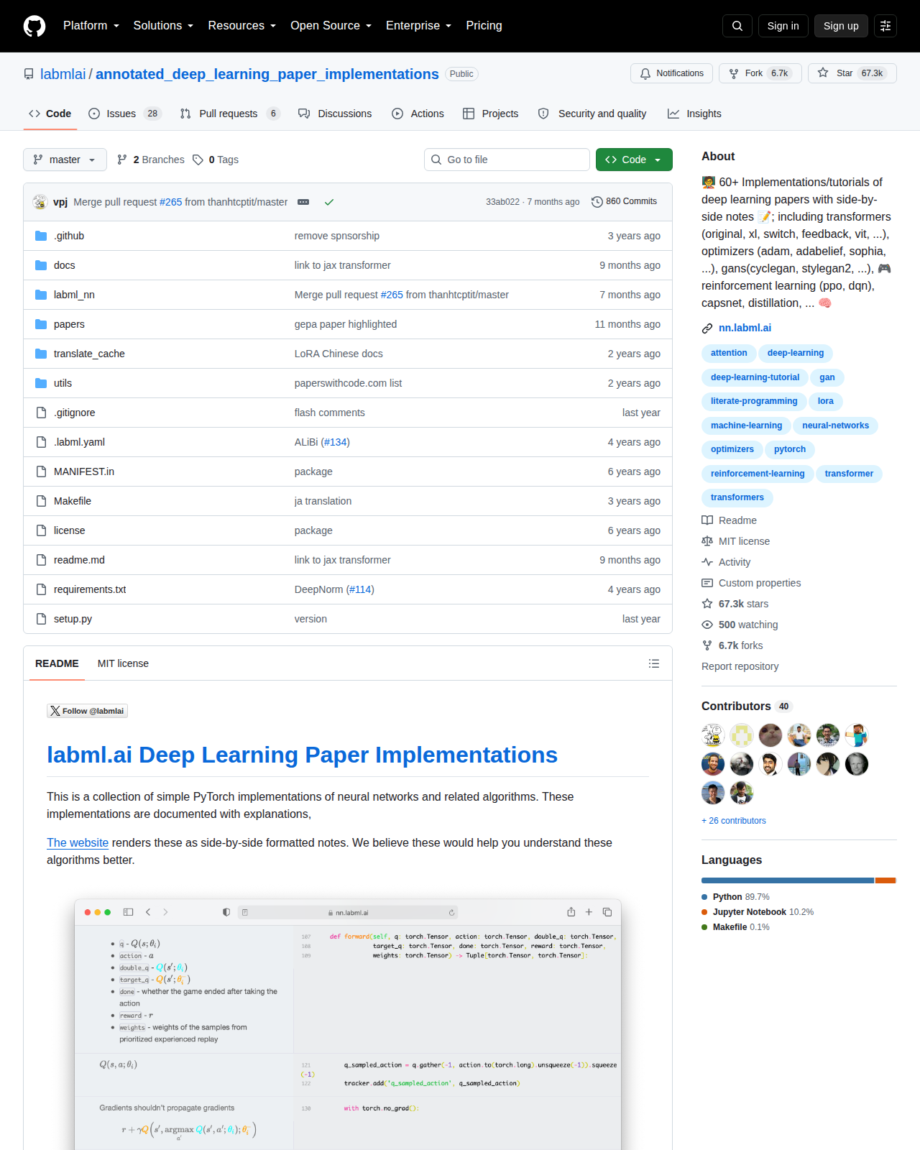Go to the Pricing page
Viewport: 920px width, 1150px height.
click(484, 26)
